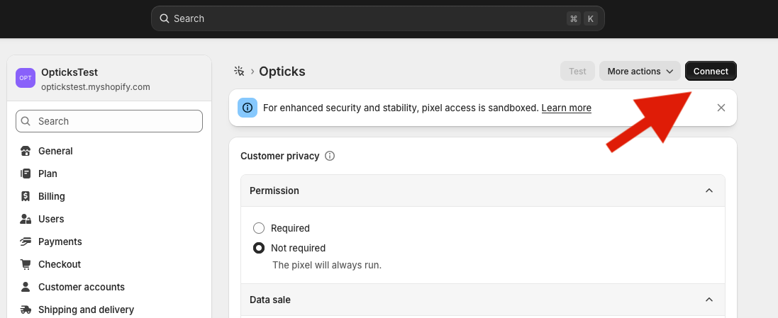
Task: Click the Customer accounts person icon
Action: click(26, 288)
